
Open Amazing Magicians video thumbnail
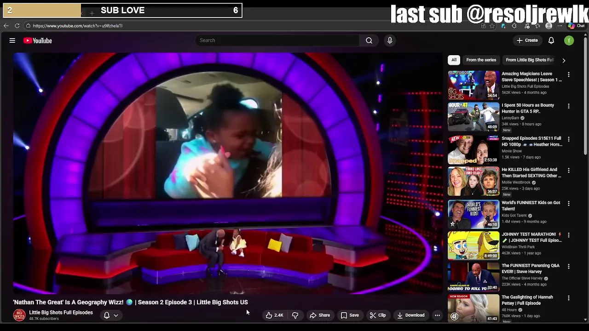[474, 85]
